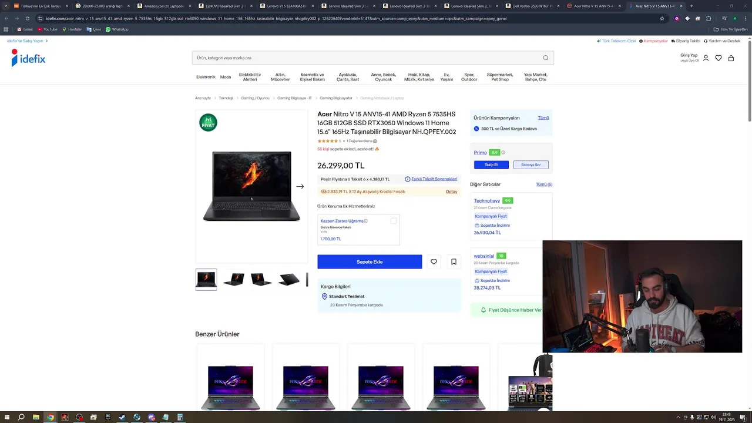The image size is (752, 423).
Task: Select second product thumbnail
Action: [234, 280]
